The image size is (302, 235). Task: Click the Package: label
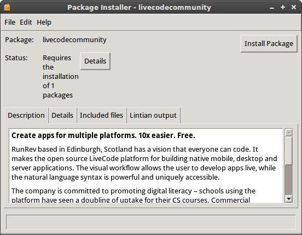pos(19,40)
